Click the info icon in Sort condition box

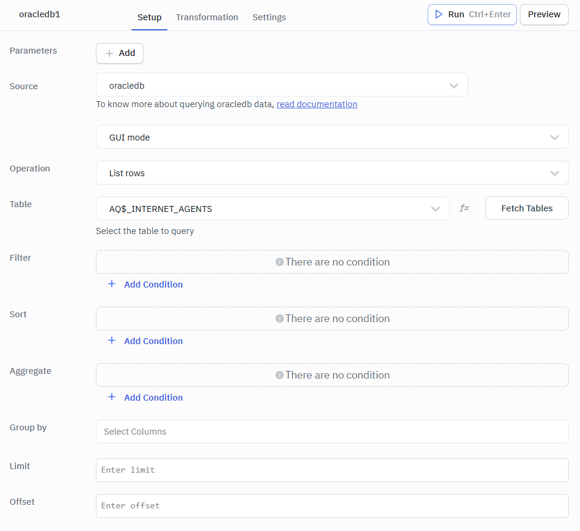[x=280, y=318]
